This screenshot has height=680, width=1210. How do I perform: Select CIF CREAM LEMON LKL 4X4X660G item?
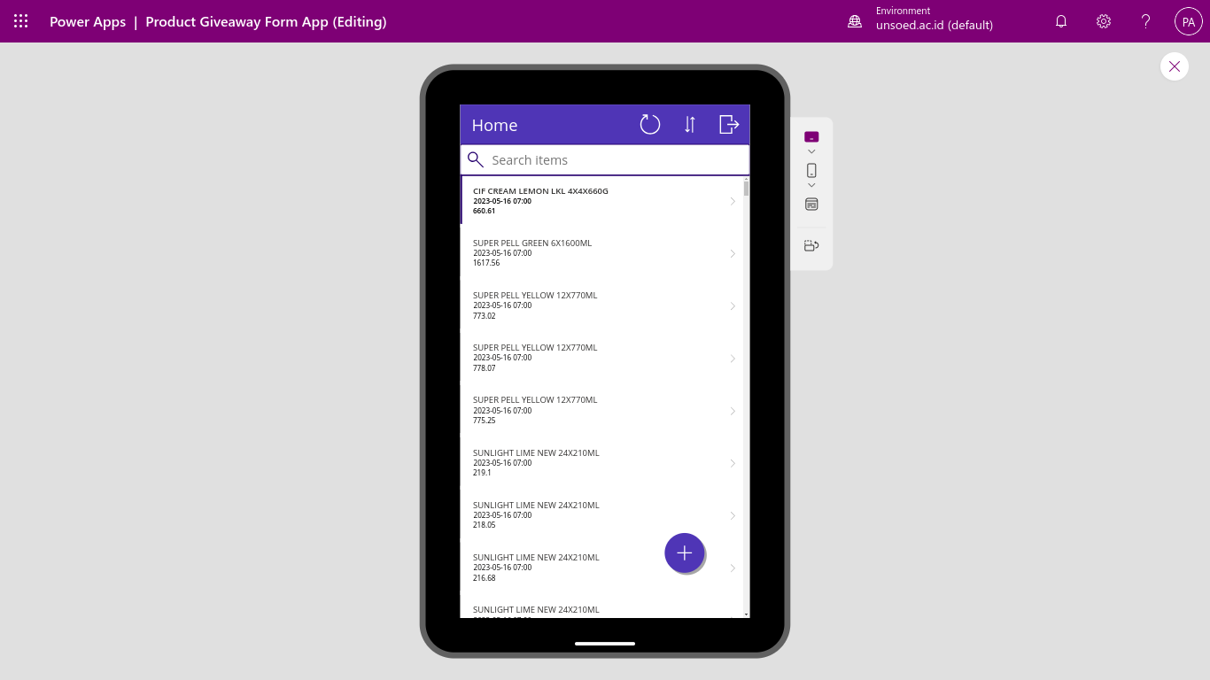click(x=601, y=200)
